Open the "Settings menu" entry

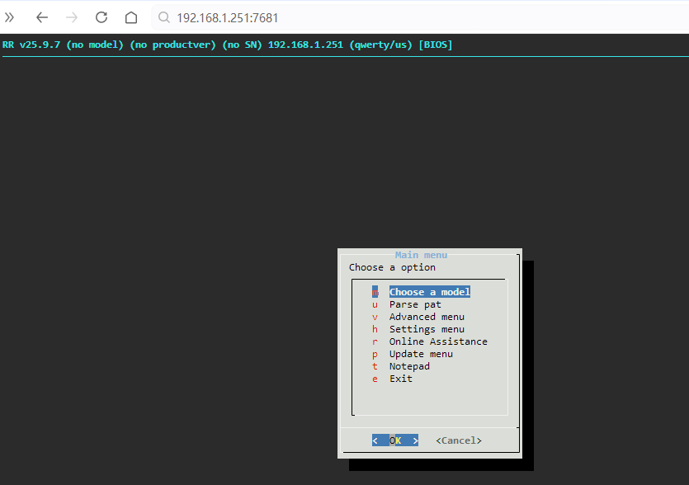coord(427,329)
